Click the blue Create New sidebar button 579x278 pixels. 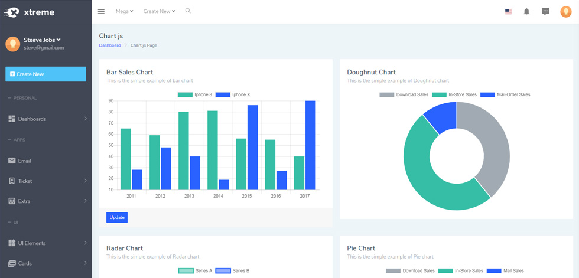[x=46, y=74]
